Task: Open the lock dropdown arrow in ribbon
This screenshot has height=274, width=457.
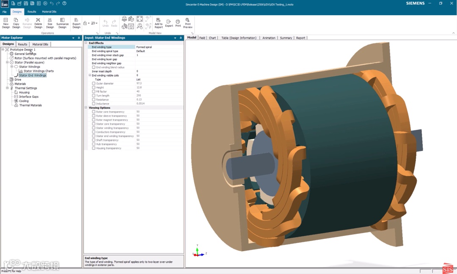Action: 88,23
